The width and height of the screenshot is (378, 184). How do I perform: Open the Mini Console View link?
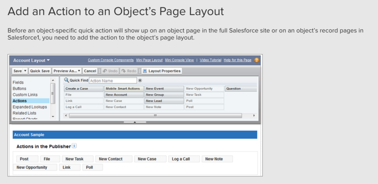coord(180,60)
